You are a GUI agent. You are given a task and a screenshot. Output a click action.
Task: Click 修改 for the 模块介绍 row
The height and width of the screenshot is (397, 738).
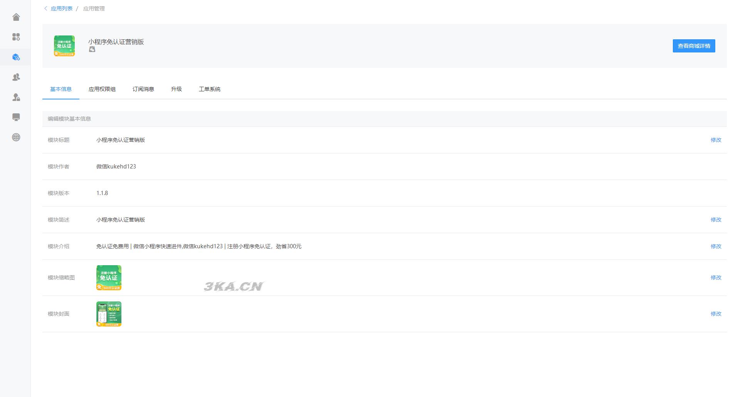coord(716,246)
